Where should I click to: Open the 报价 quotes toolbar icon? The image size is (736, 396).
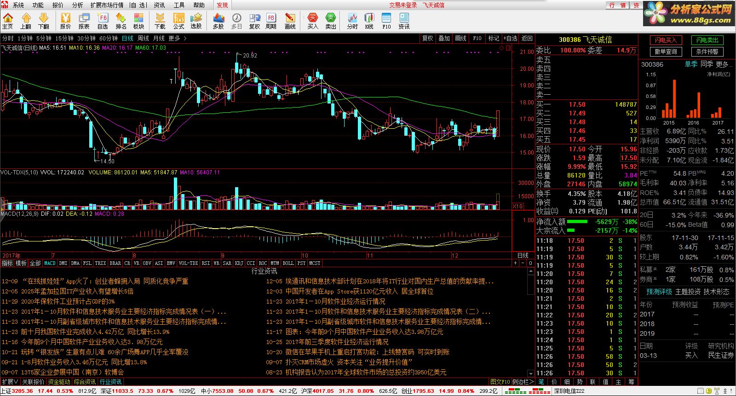pos(66,21)
